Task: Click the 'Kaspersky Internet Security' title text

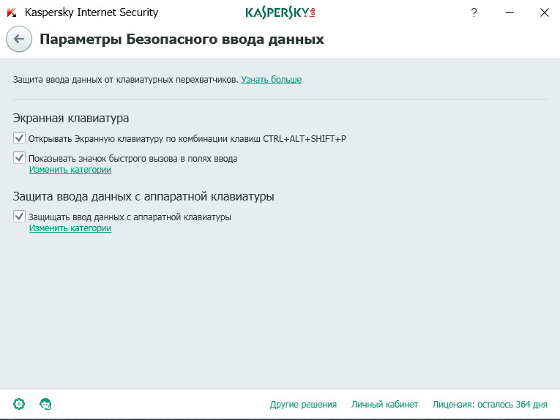Action: pyautogui.click(x=92, y=12)
